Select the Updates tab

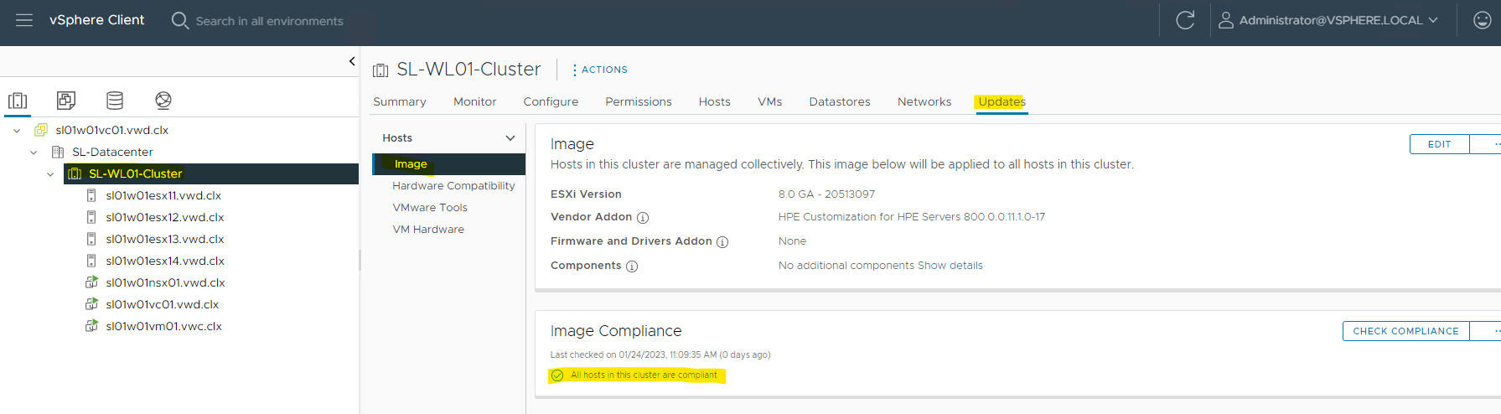pos(1002,101)
